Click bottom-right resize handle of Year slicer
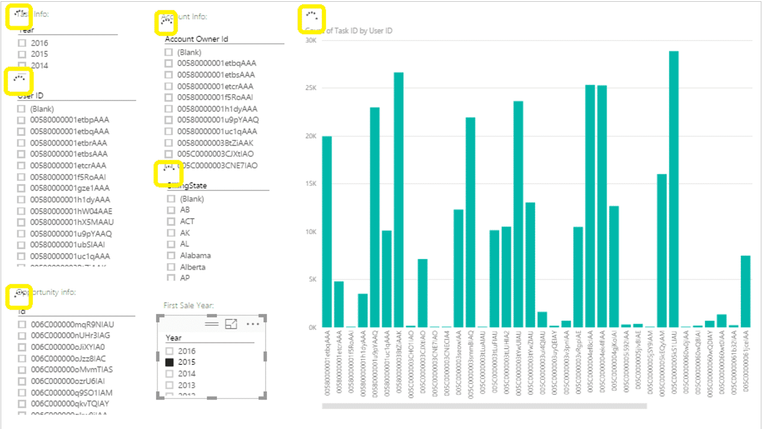 click(x=263, y=396)
